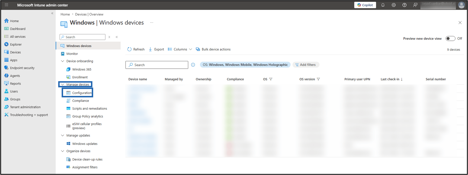
Task: Collapse the Organize devices section
Action: [63, 151]
